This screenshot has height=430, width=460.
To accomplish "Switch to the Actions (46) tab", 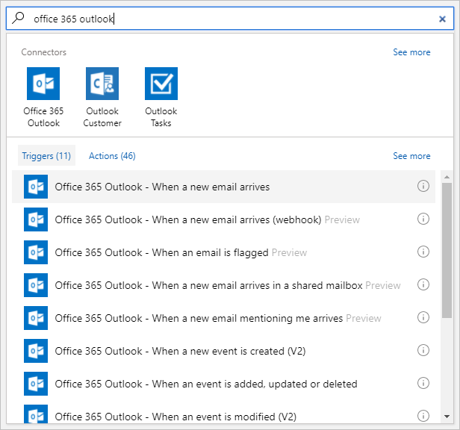I will (x=112, y=156).
